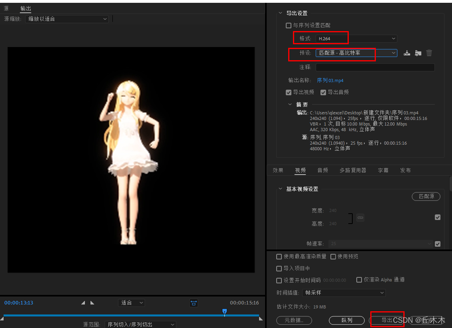Click the duration timecode 00:00:15:16

tap(244, 302)
